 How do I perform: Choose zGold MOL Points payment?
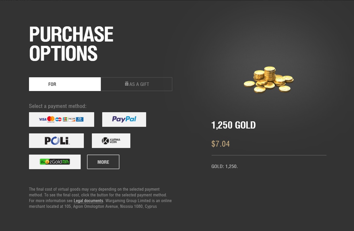point(55,162)
